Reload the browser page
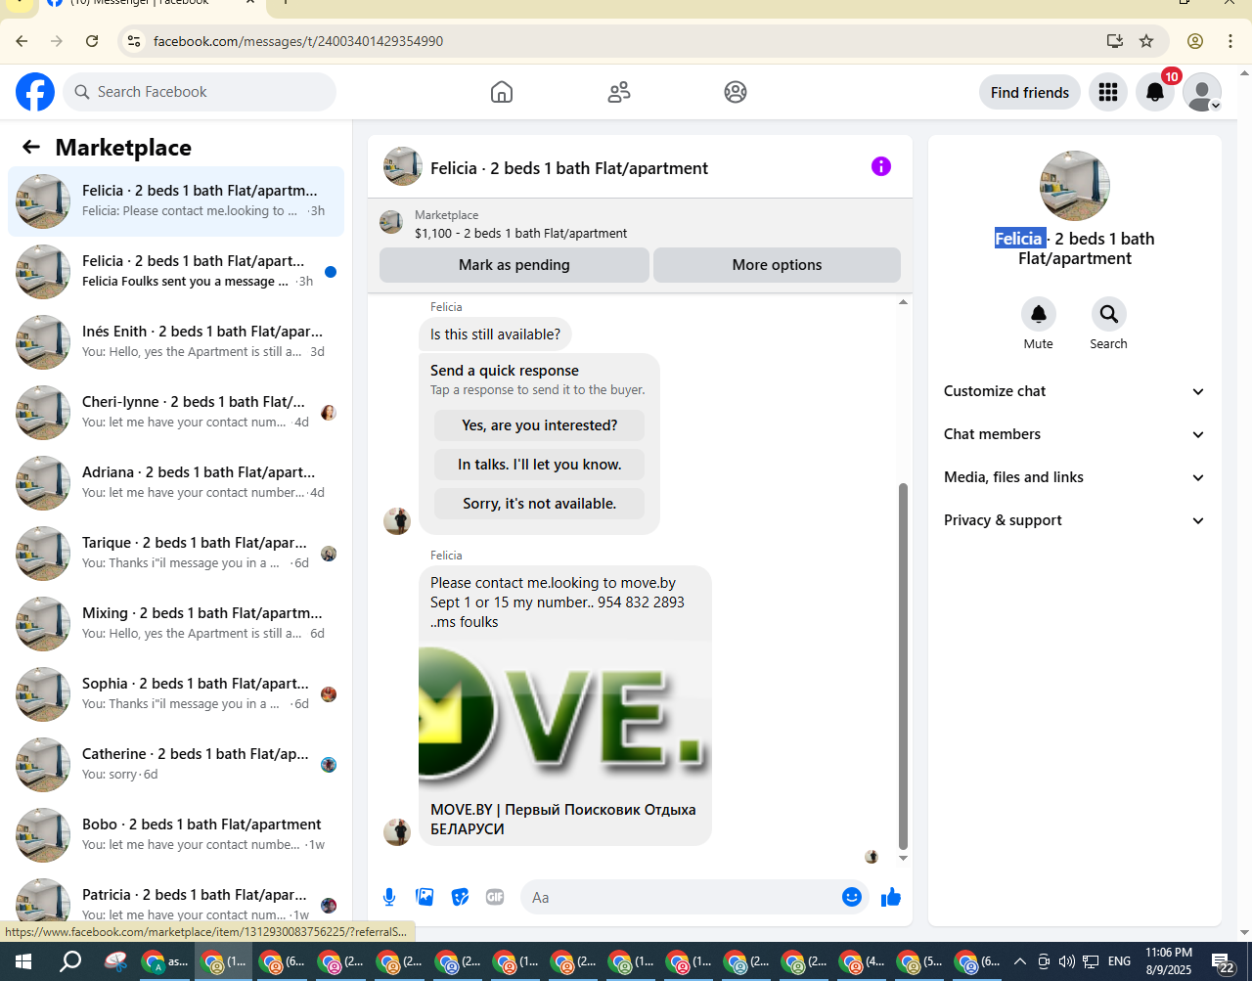The image size is (1252, 981). pos(92,41)
